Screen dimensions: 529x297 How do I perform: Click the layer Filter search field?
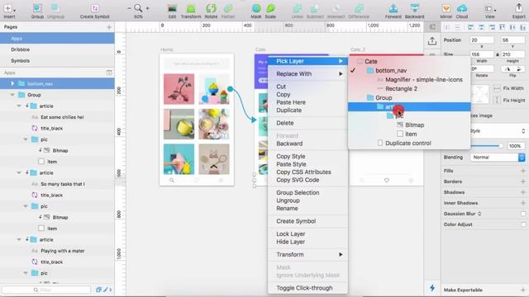46,290
